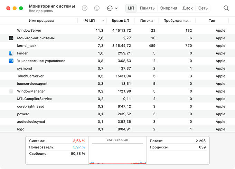The image size is (235, 169).
Task: Open the Энергия tab
Action: pyautogui.click(x=169, y=8)
